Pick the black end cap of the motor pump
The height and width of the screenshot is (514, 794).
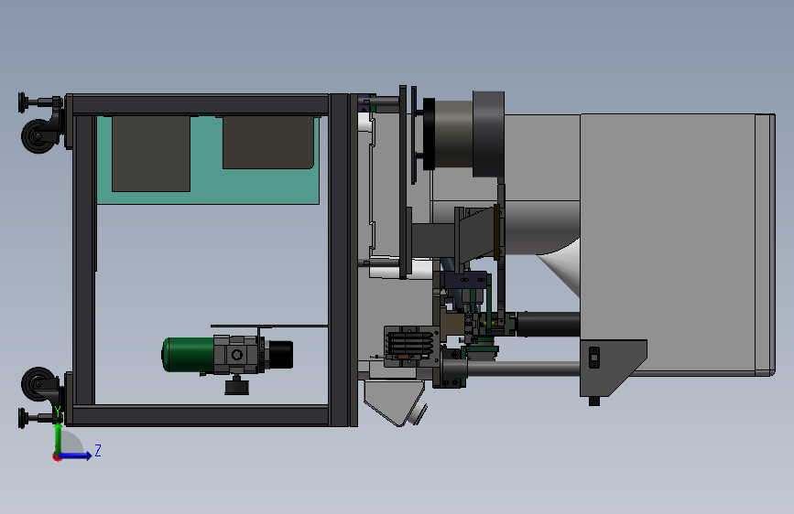tap(280, 355)
